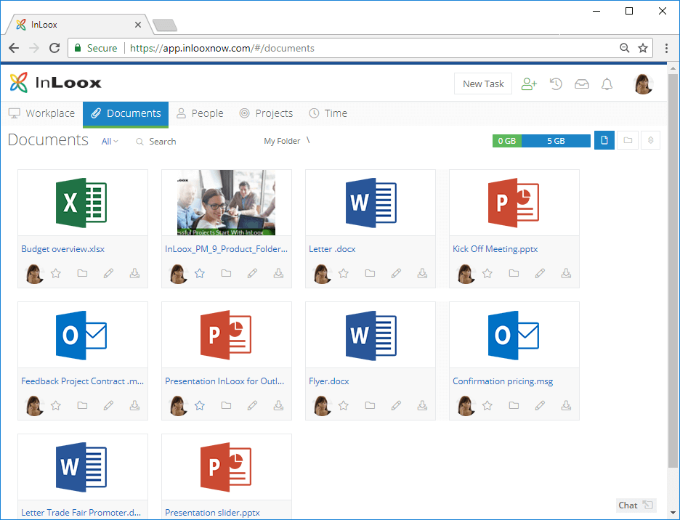Select the Documents tab

click(126, 113)
